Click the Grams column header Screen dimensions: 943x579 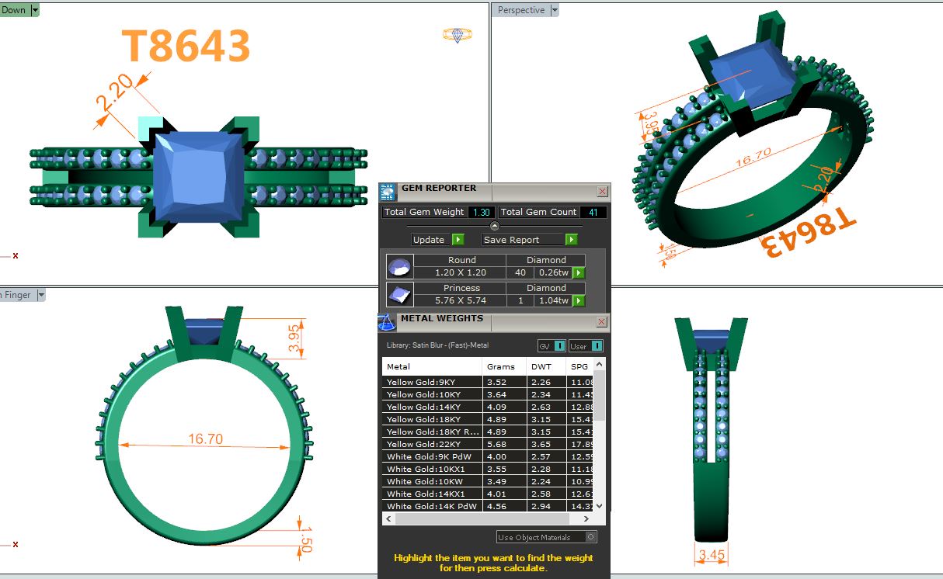(x=500, y=366)
